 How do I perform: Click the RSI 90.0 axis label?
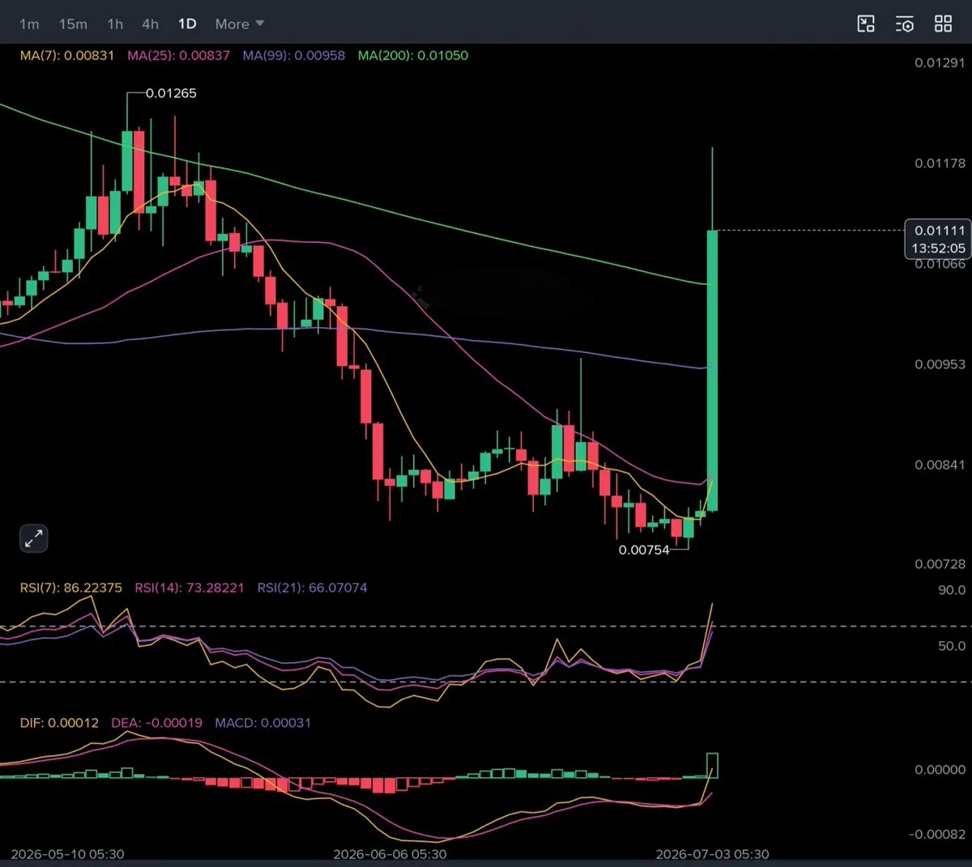952,590
